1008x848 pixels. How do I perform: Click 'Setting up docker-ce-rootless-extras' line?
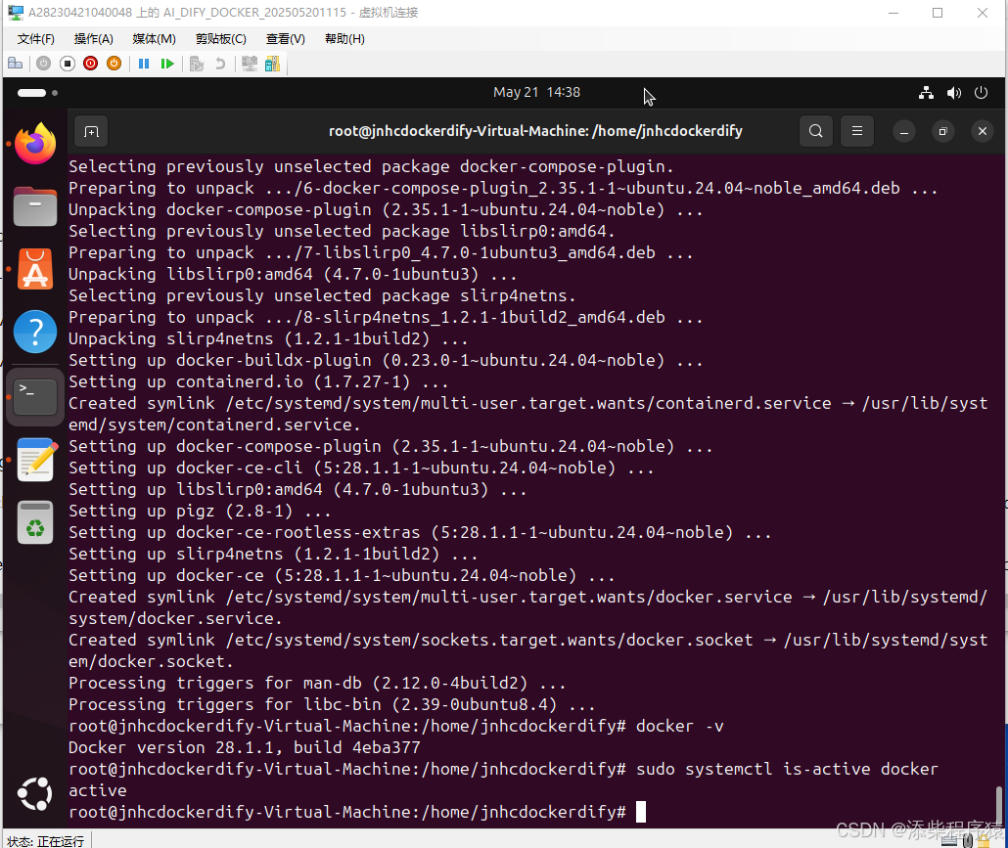click(x=420, y=533)
